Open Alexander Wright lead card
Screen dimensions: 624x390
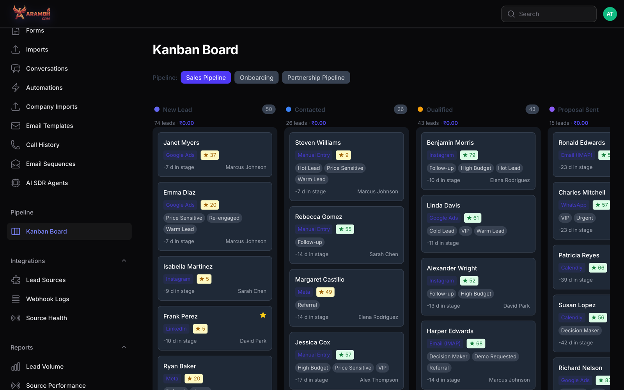pyautogui.click(x=478, y=287)
